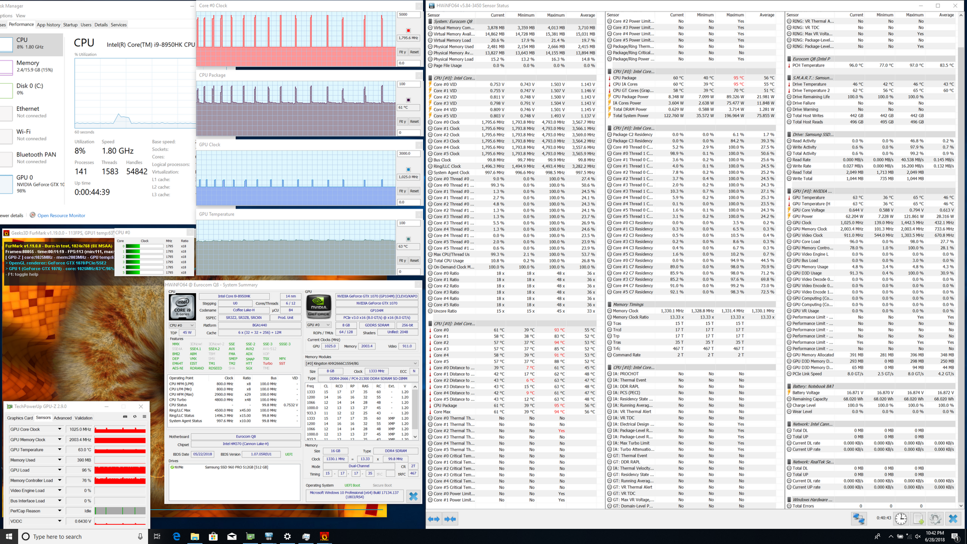This screenshot has height=544, width=967.
Task: Open Action Center notifications icon
Action: [954, 536]
